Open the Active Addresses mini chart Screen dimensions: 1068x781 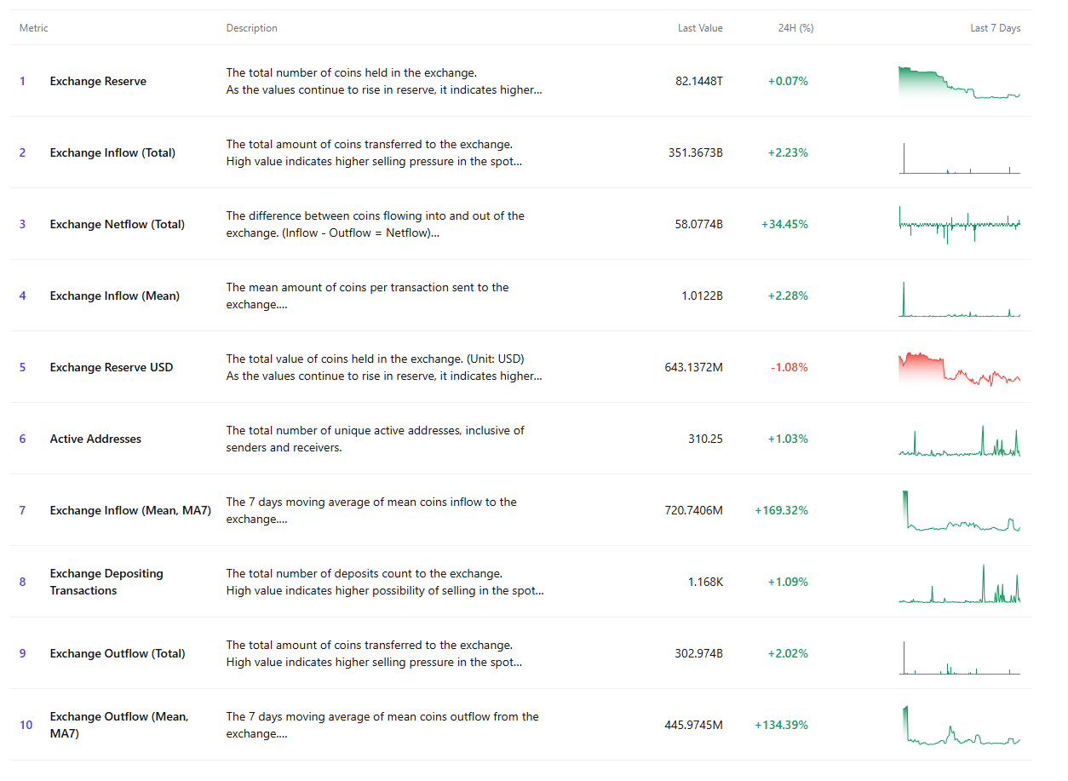click(958, 439)
